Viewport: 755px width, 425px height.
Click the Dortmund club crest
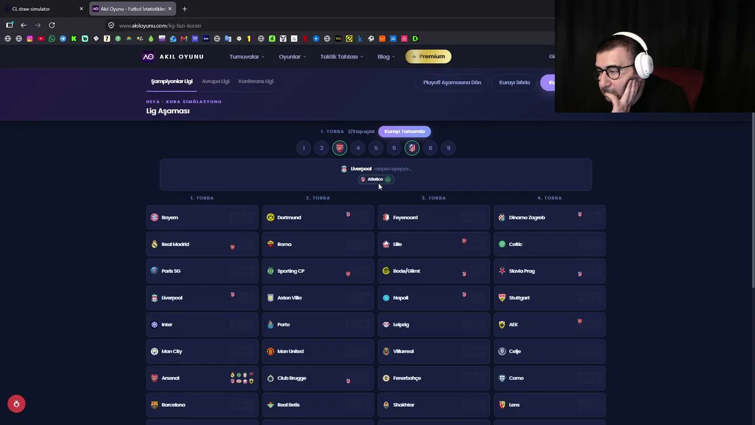(271, 218)
